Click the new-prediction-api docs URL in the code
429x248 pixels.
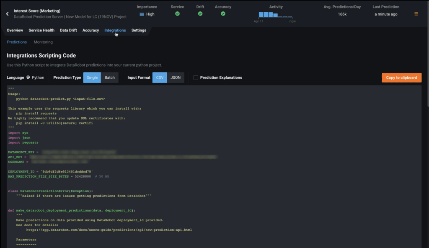coord(109,230)
